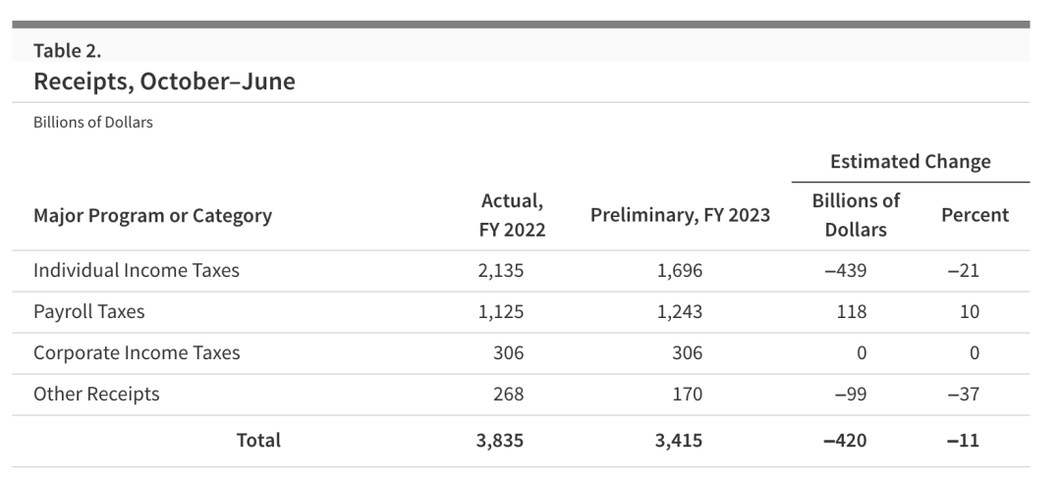Click the "Individual Income Taxes" row label

136,270
